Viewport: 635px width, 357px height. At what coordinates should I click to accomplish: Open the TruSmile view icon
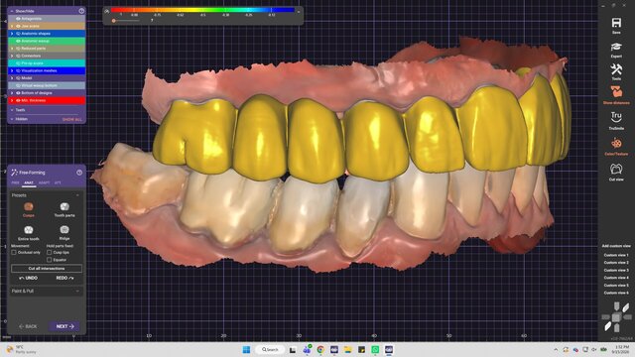(616, 117)
